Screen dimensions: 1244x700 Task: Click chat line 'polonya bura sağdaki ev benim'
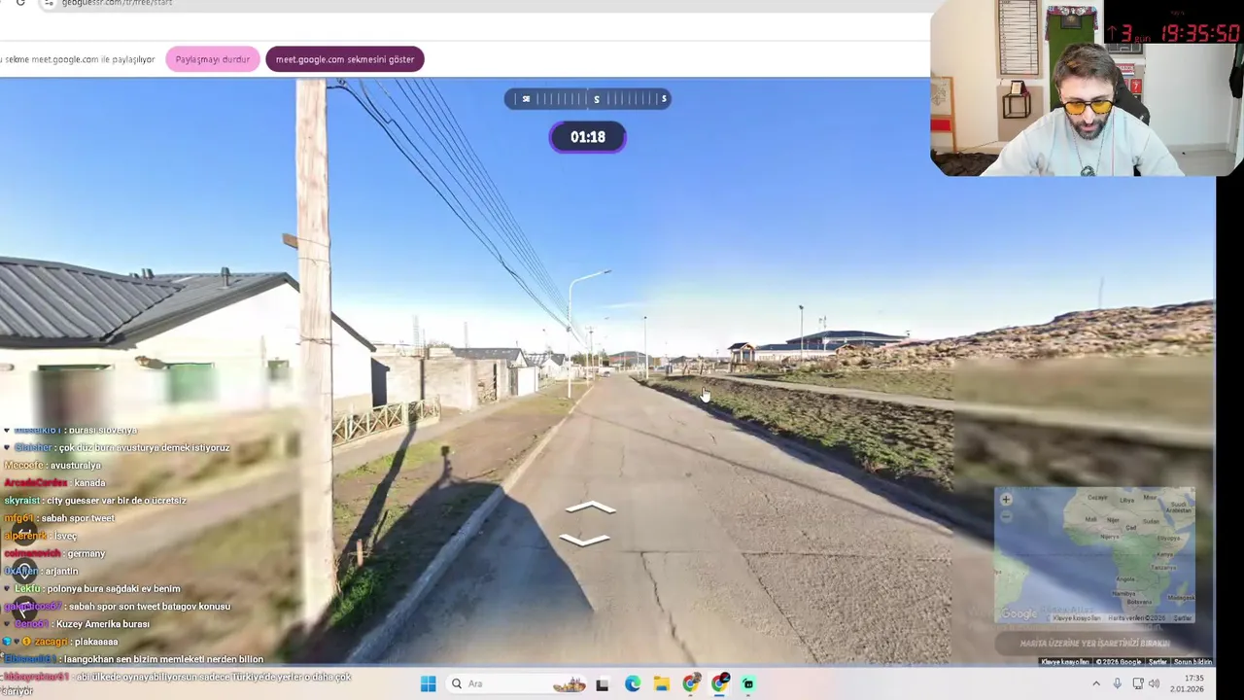point(114,588)
